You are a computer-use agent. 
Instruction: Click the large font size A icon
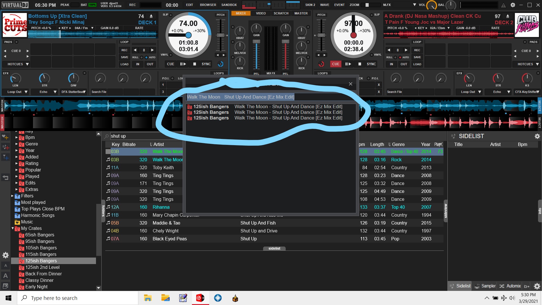tap(5, 276)
